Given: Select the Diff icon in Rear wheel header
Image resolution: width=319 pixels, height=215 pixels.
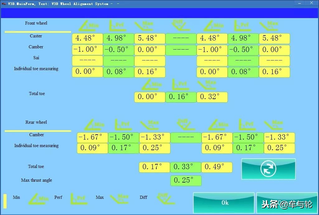Looking at the screenshot, I should pyautogui.click(x=186, y=125).
